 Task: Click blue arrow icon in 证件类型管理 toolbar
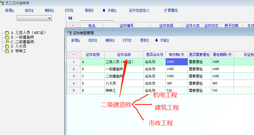point(157,41)
